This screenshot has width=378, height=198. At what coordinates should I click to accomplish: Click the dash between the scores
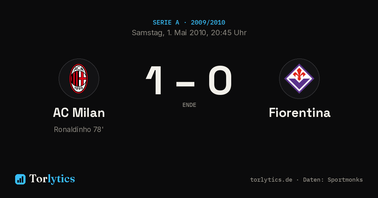coord(185,84)
